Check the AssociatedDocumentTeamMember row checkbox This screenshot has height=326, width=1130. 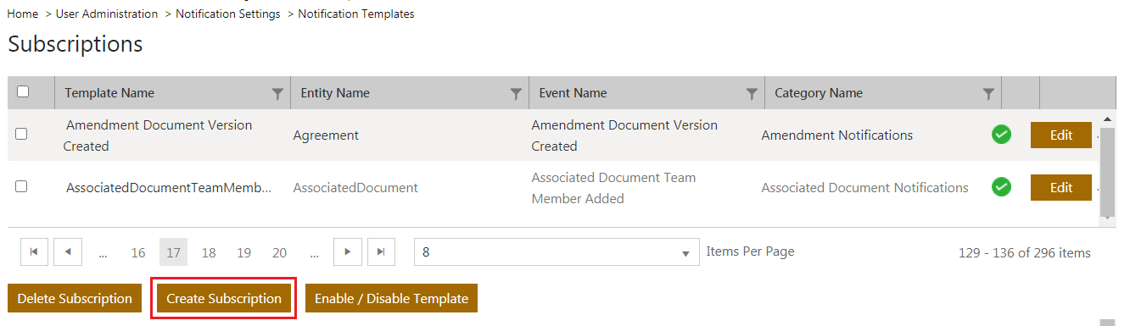pyautogui.click(x=21, y=186)
